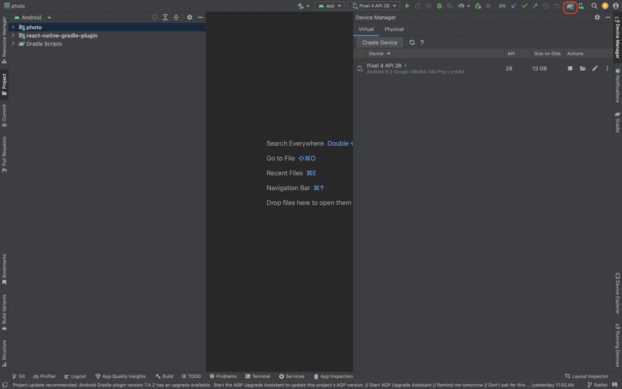Toggle the Structure tool window
Image resolution: width=622 pixels, height=389 pixels.
click(4, 353)
